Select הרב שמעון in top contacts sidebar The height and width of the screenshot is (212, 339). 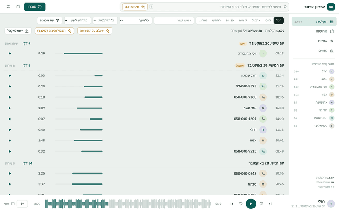(x=314, y=118)
